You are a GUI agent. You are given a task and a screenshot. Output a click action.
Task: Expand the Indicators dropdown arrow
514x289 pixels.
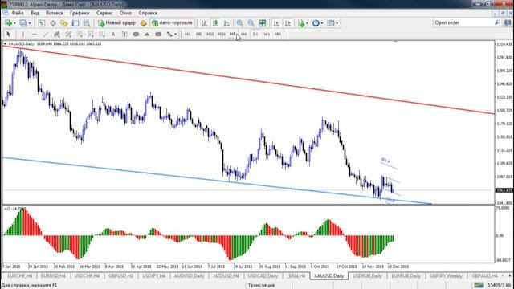click(307, 23)
